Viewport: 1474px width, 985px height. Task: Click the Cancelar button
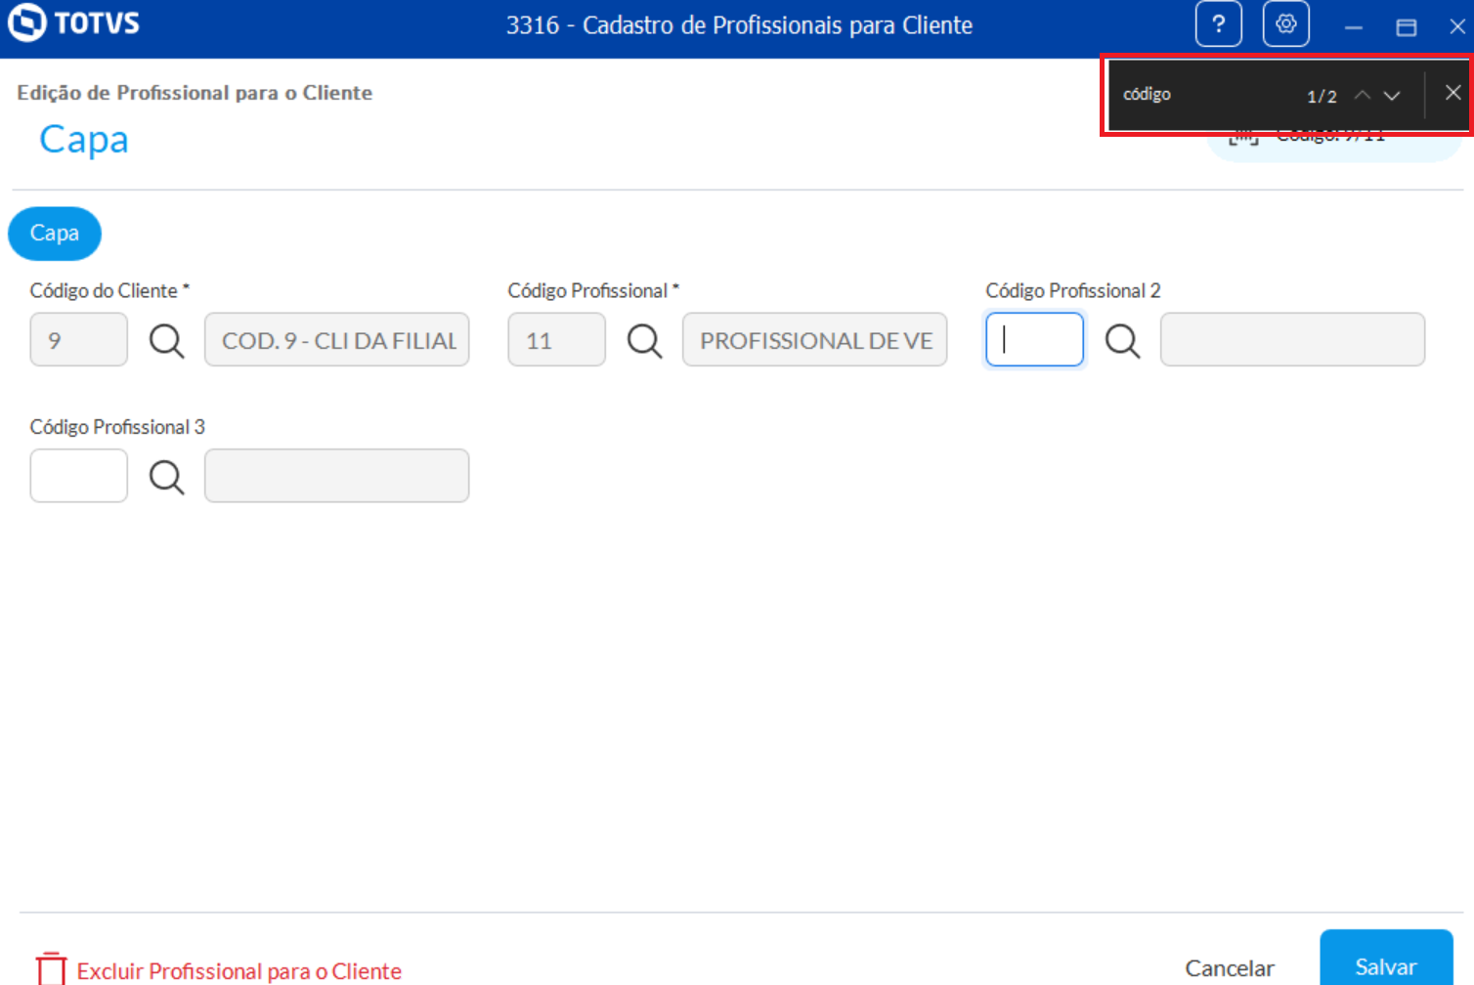(x=1230, y=968)
